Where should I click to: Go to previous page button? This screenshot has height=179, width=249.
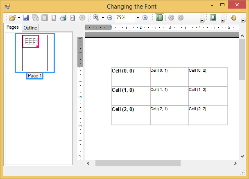[x=180, y=18]
